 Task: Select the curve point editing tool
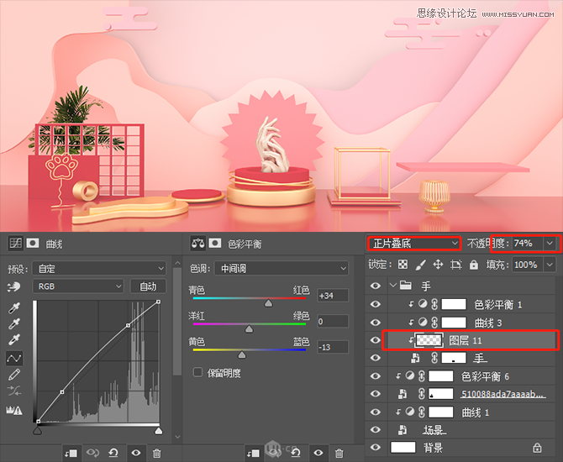15,358
